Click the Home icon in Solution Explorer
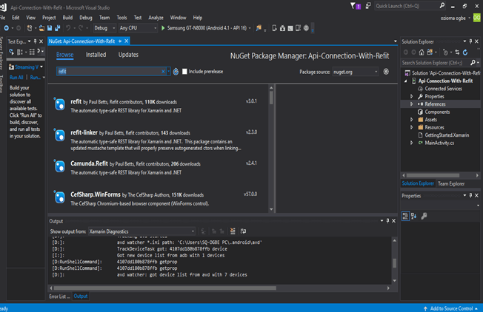The width and height of the screenshot is (483, 312). [422, 52]
